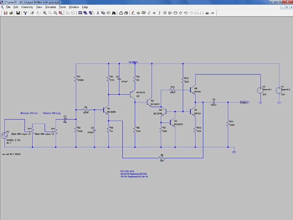The image size is (293, 220).
Task: Click the R11 resistor label
Action: (231, 122)
